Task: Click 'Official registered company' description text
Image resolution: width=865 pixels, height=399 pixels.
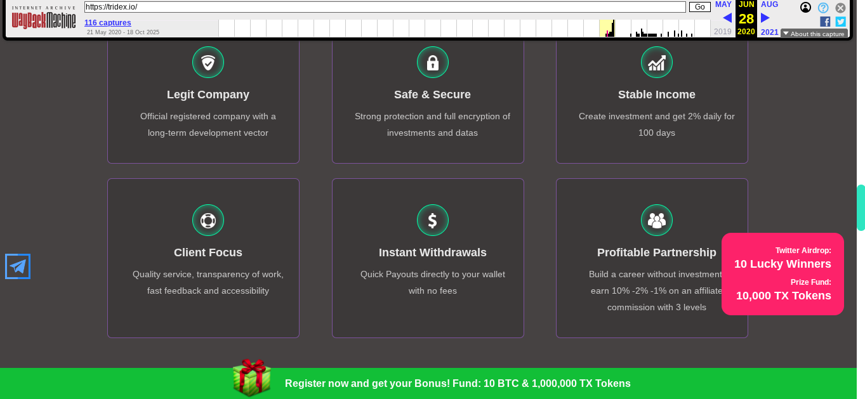Action: (x=208, y=125)
